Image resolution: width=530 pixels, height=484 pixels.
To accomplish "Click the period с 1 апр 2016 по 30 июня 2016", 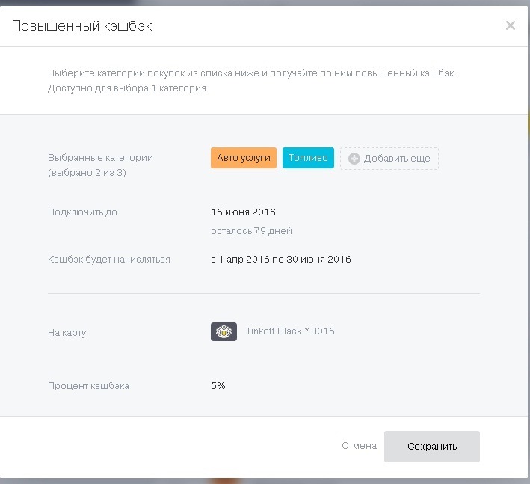I will [281, 260].
